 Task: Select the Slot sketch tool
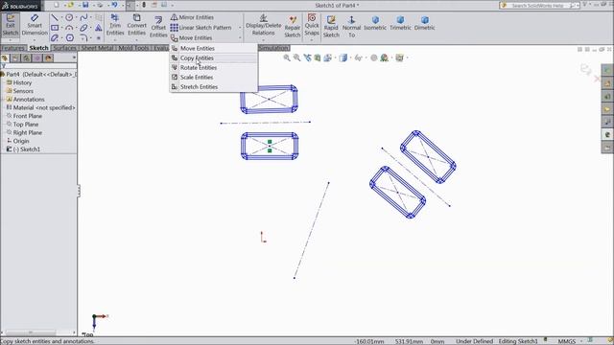(x=55, y=38)
